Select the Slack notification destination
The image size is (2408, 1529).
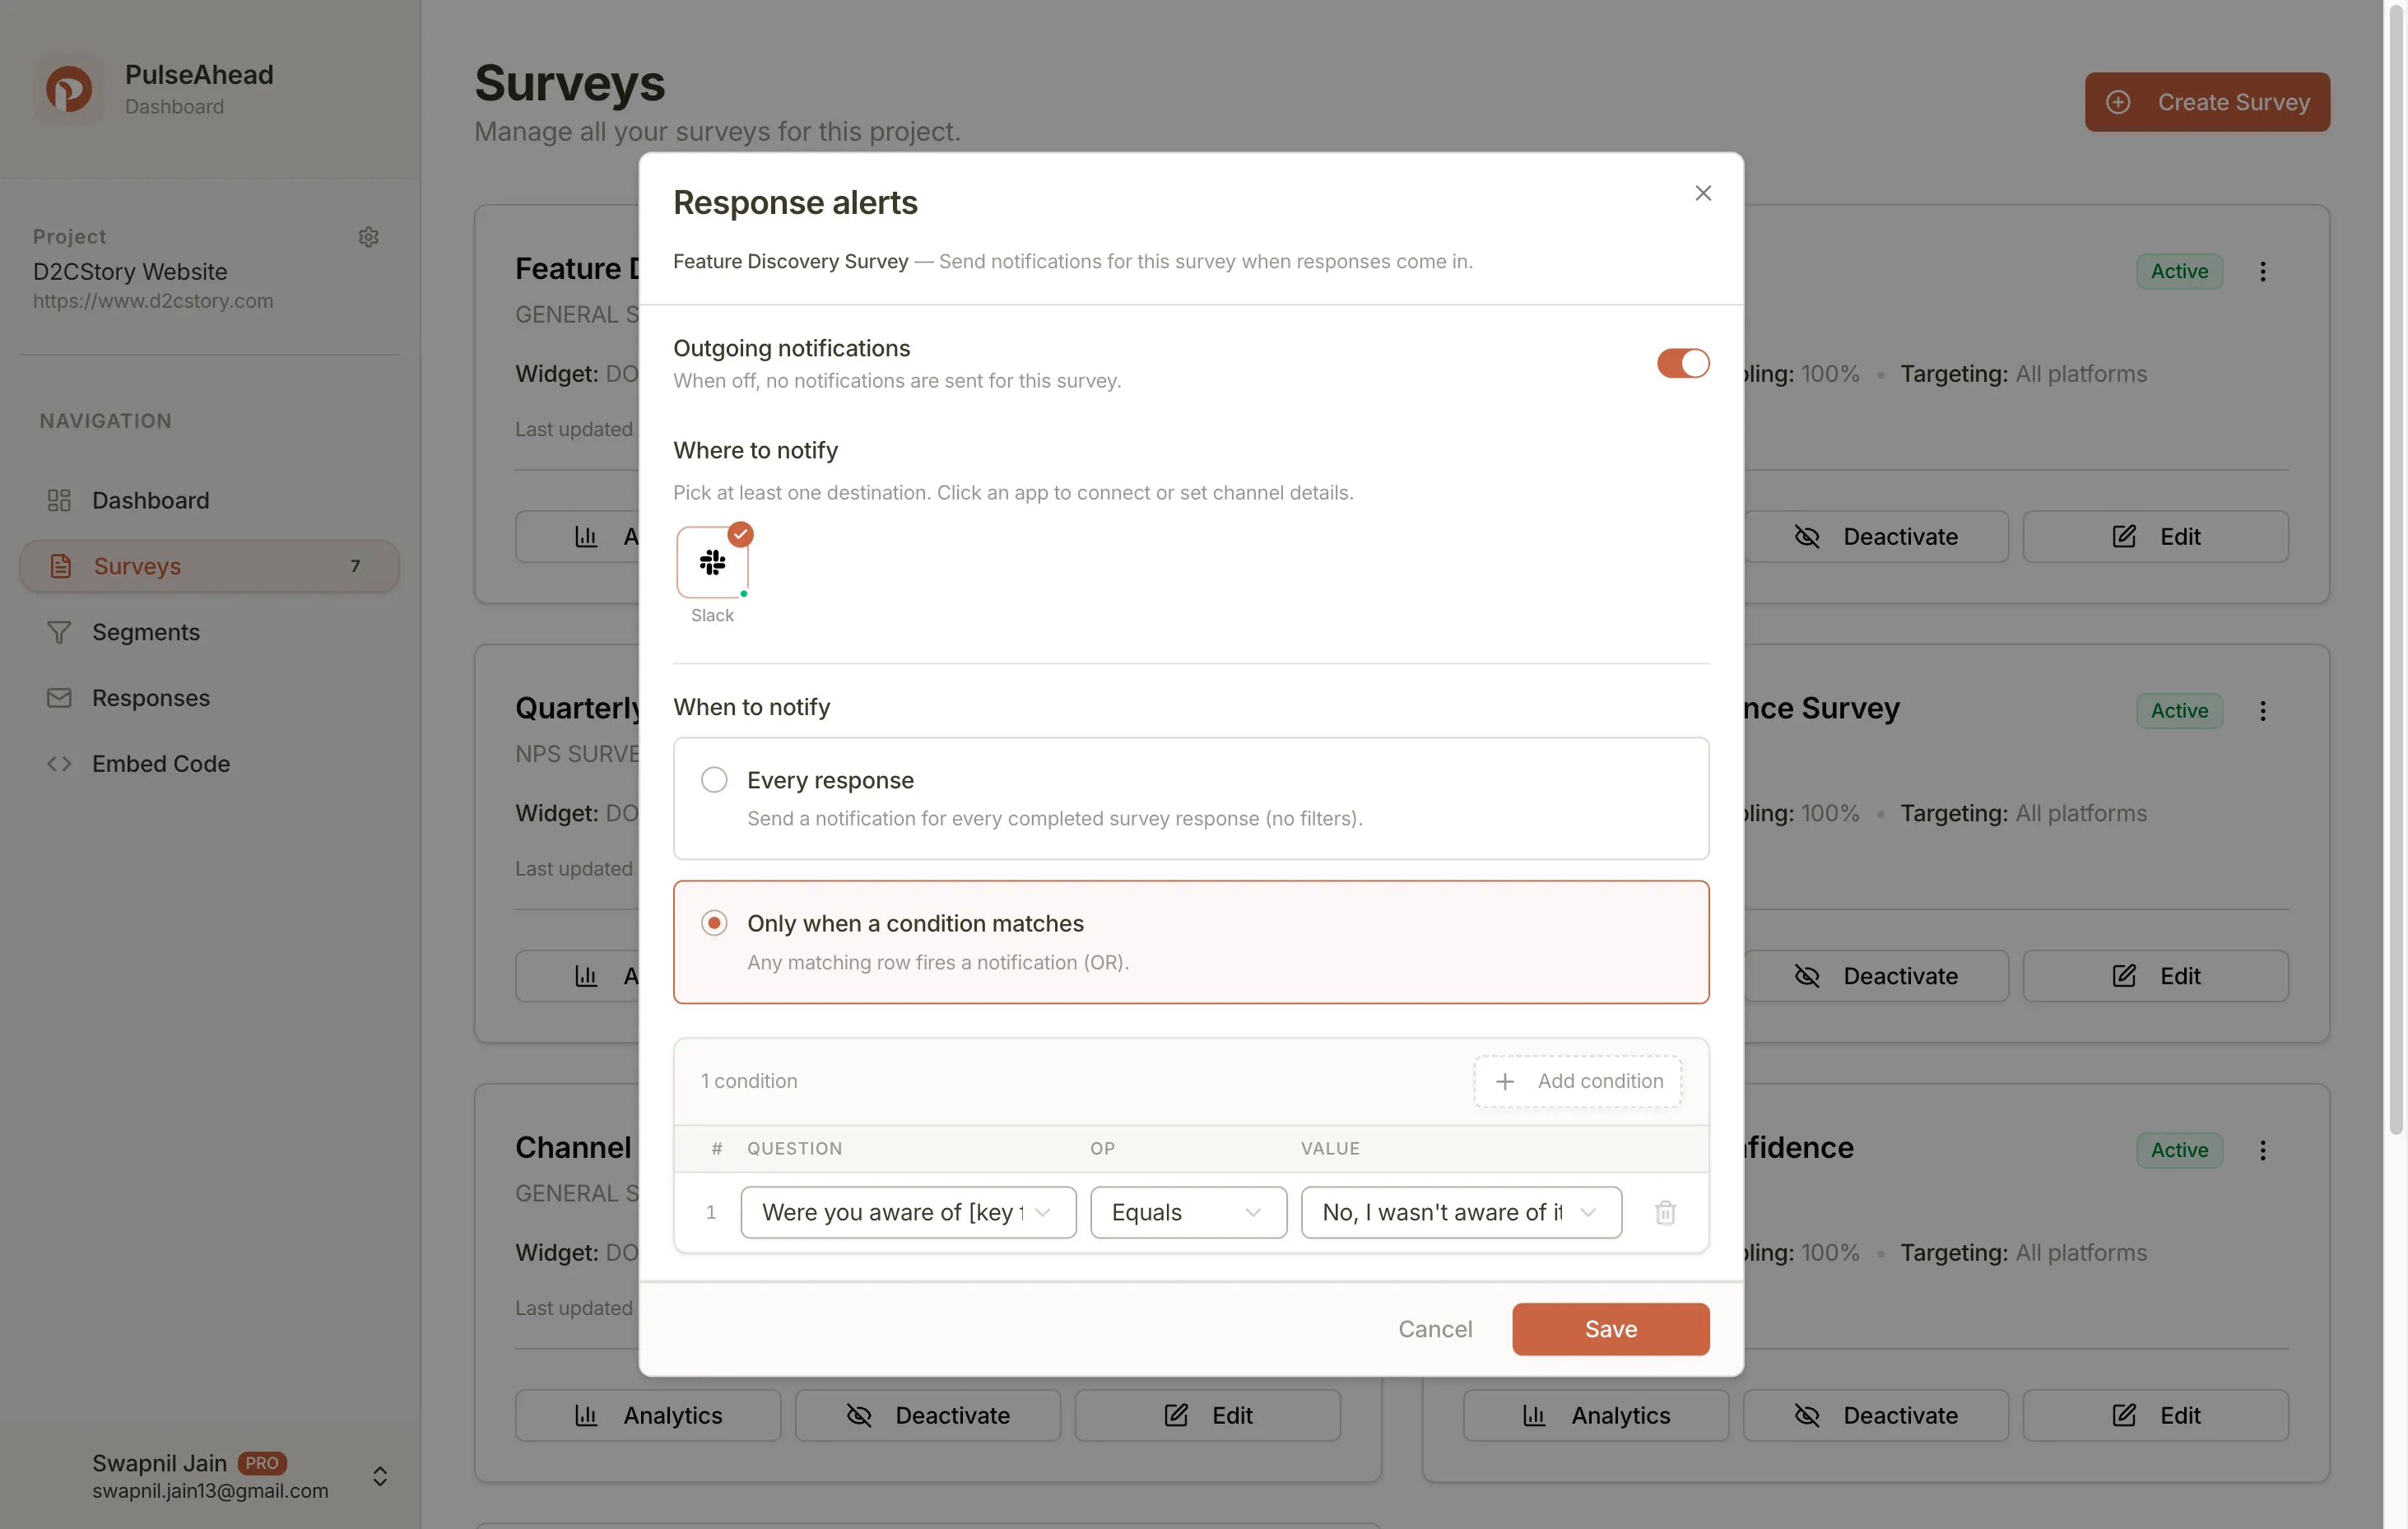pyautogui.click(x=713, y=563)
